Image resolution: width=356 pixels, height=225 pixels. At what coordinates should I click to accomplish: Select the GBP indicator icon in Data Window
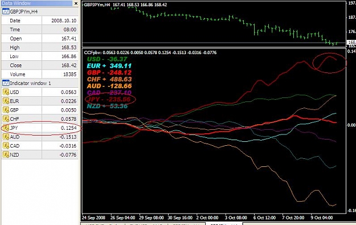coord(6,110)
